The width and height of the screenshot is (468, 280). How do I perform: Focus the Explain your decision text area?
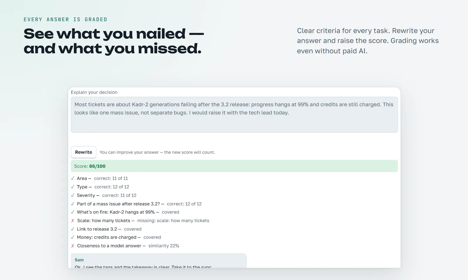tap(234, 115)
